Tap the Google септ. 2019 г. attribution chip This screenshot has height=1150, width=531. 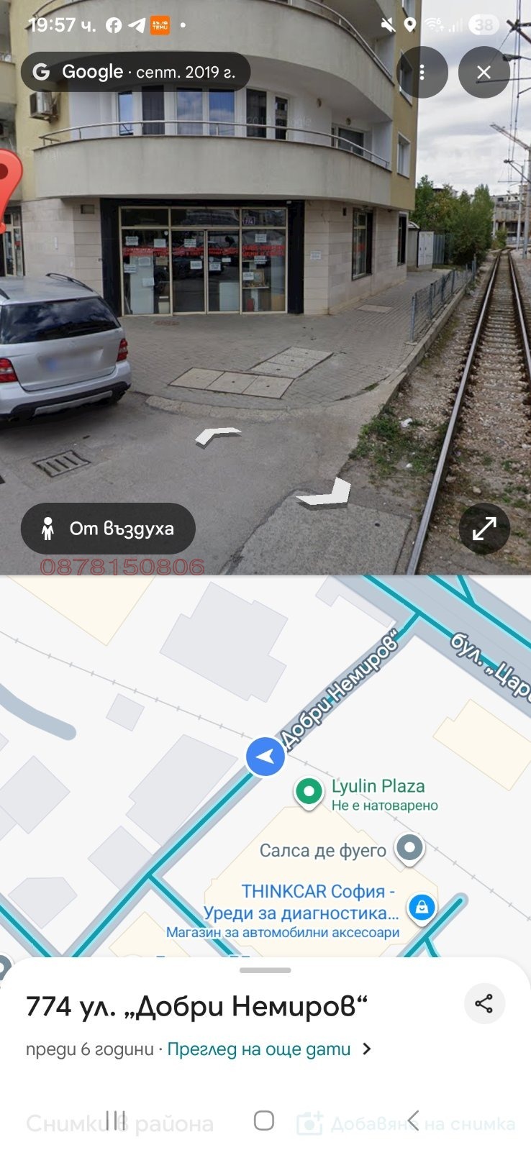135,72
